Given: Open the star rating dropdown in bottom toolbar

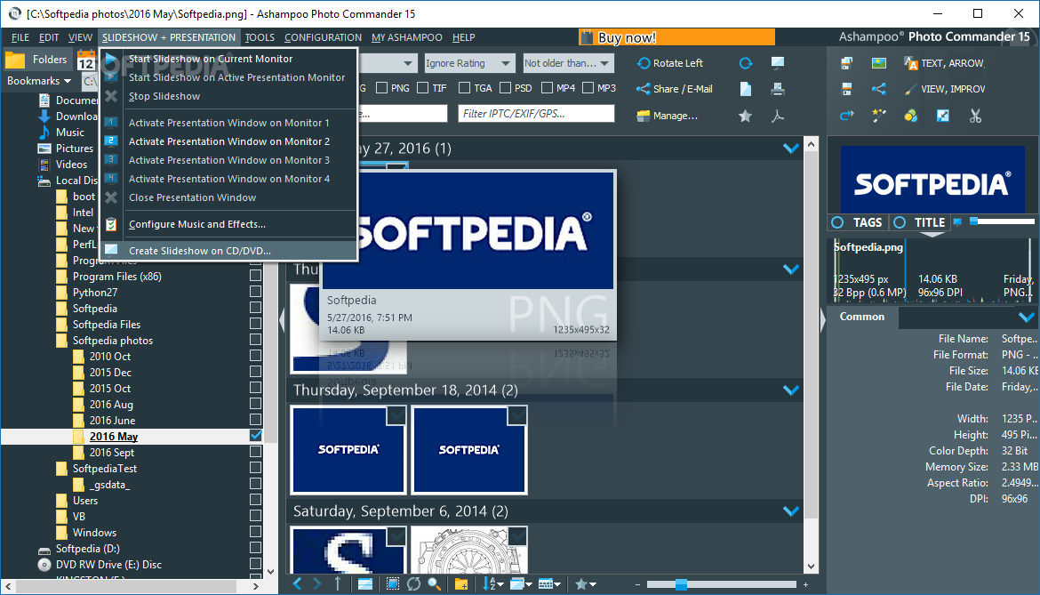Looking at the screenshot, I should point(586,583).
